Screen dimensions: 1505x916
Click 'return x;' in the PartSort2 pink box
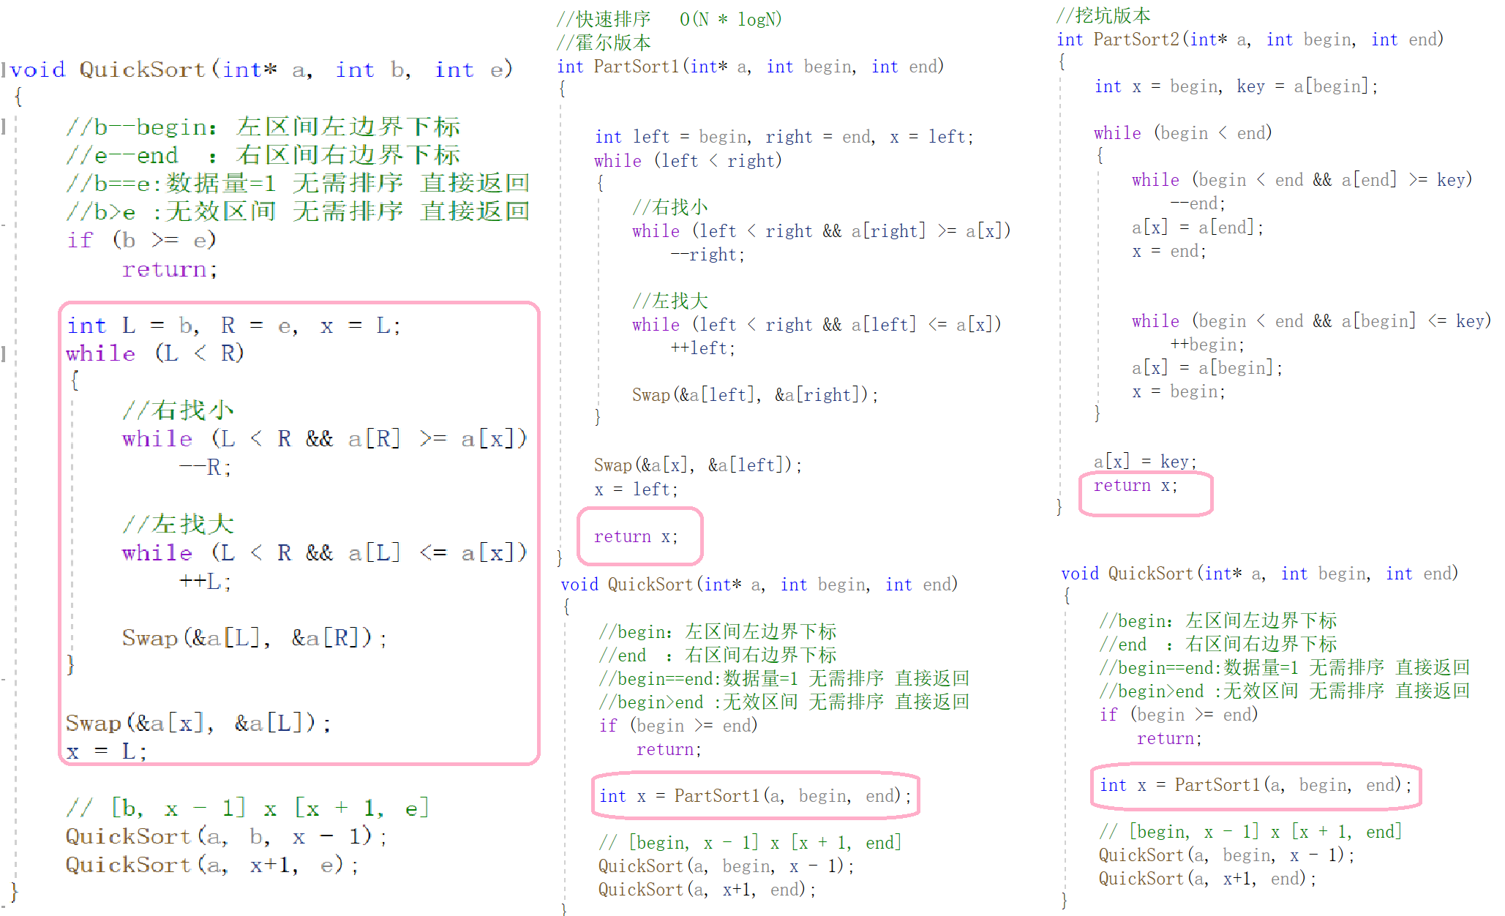point(1135,486)
